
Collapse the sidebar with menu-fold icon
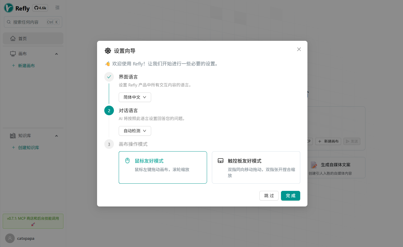(x=57, y=8)
